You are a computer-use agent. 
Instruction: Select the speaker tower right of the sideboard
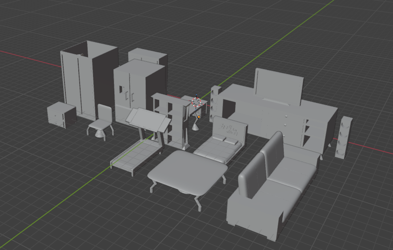343,137
